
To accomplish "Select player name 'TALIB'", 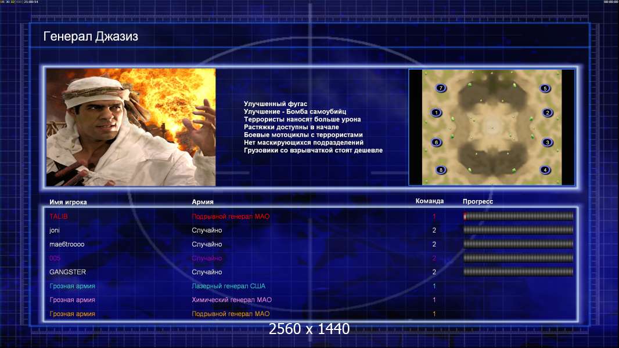I will click(59, 216).
